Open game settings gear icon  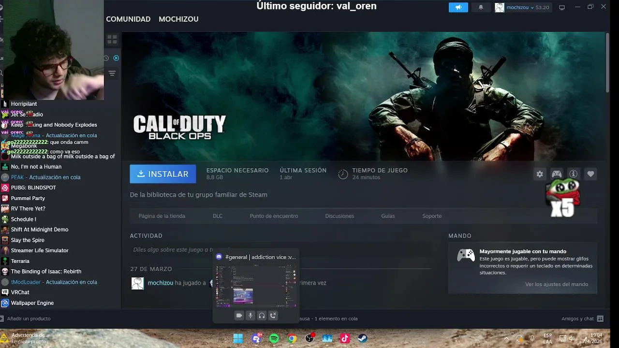(540, 174)
